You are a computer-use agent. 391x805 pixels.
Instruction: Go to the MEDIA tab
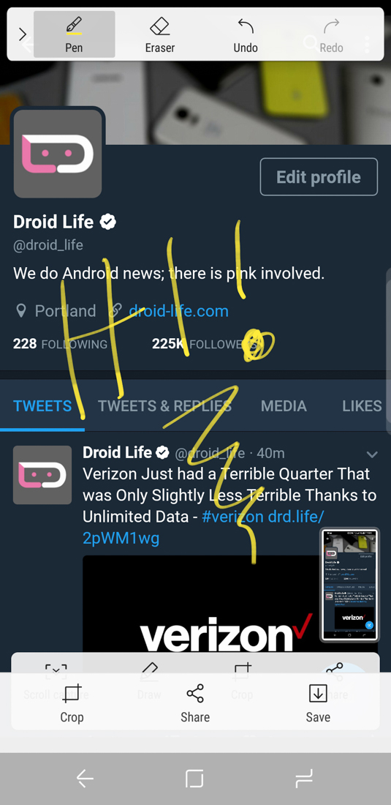click(284, 405)
